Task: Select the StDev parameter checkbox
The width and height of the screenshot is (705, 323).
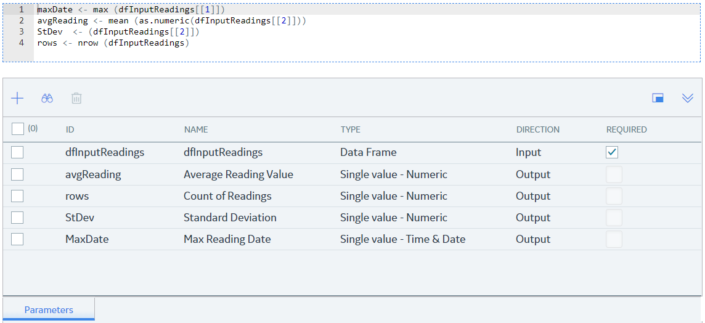Action: pos(17,217)
